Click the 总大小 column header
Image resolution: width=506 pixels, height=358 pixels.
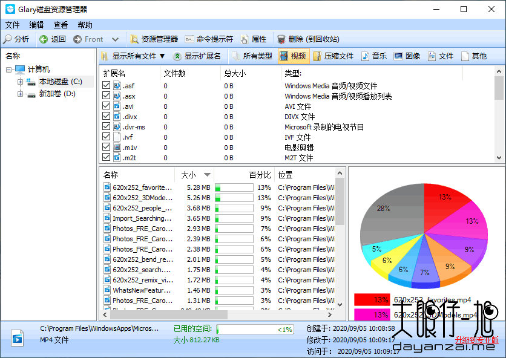pyautogui.click(x=251, y=73)
